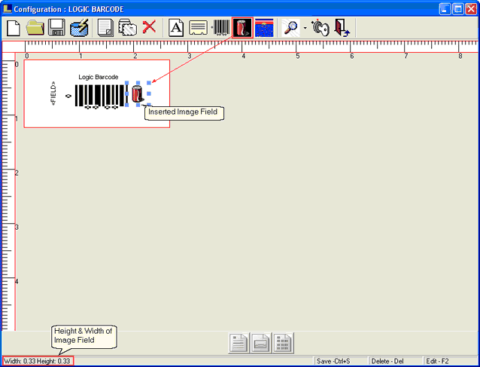Click the document view button at bottom
The height and width of the screenshot is (367, 480).
click(238, 343)
